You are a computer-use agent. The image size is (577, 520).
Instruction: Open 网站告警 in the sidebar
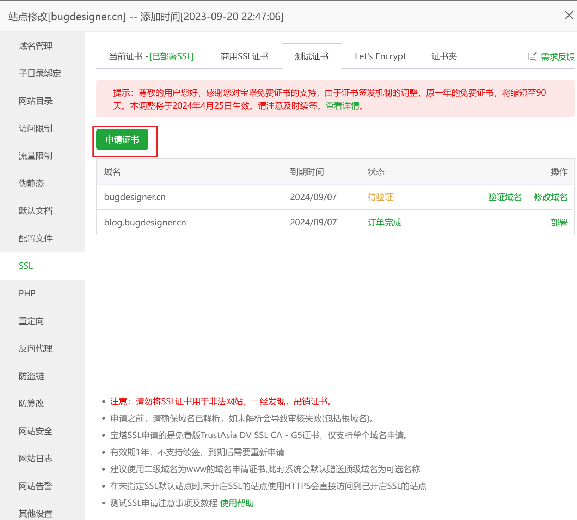coord(42,486)
